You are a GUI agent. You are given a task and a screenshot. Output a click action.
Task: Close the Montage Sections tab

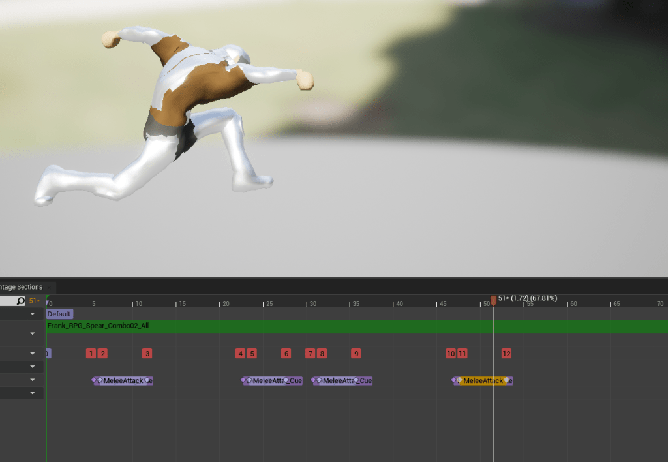click(49, 288)
